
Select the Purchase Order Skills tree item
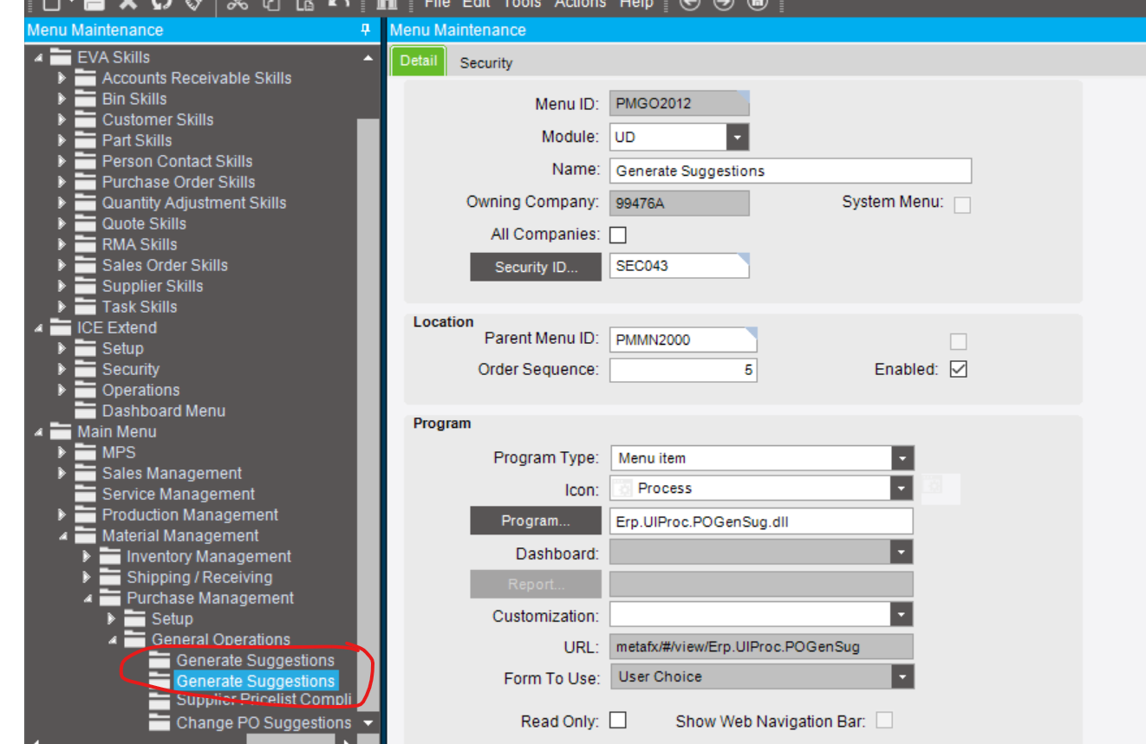(179, 182)
